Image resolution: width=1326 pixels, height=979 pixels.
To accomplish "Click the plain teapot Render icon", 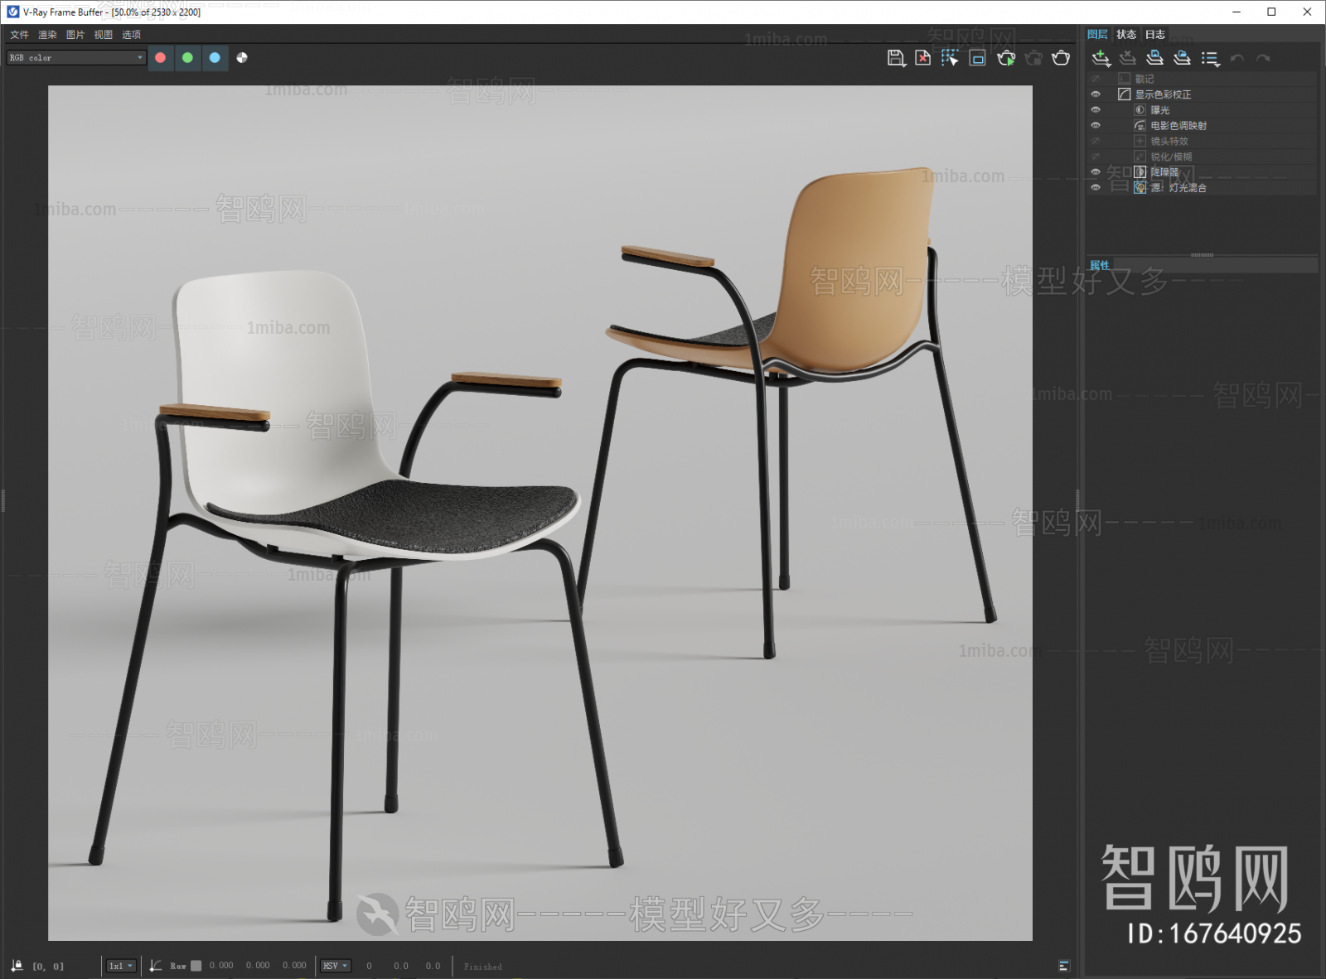I will [x=1061, y=58].
